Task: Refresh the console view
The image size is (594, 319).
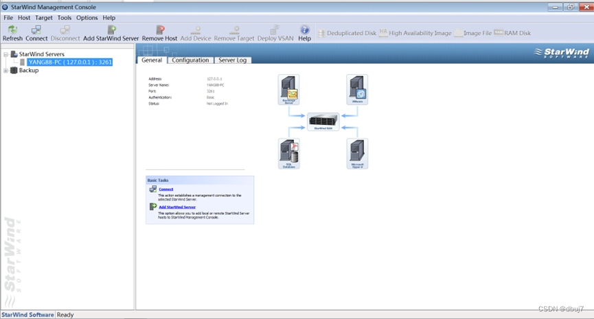Action: click(12, 34)
